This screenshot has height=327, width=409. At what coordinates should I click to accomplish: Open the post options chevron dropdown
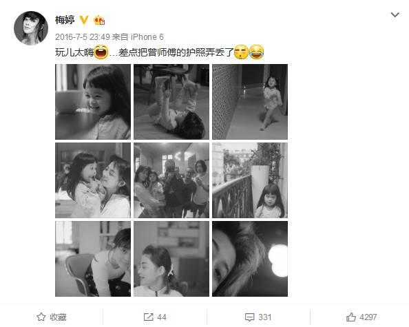pos(395,15)
